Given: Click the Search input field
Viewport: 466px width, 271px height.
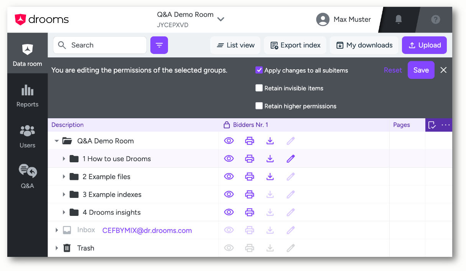Looking at the screenshot, I should 100,45.
